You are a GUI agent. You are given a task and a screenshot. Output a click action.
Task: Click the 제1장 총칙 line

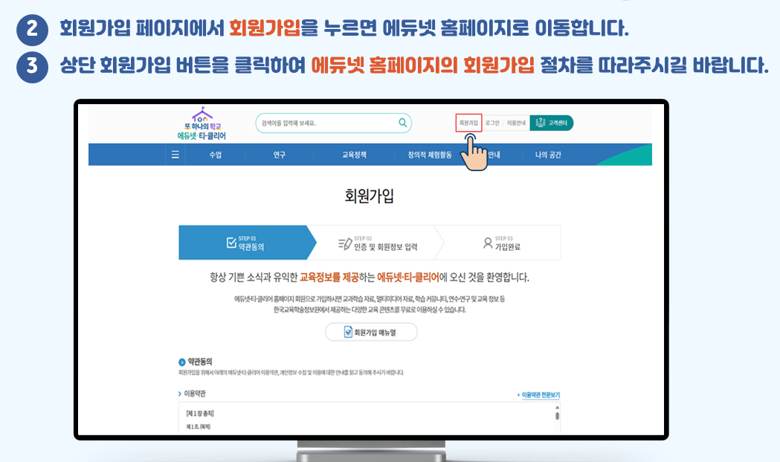(200, 413)
